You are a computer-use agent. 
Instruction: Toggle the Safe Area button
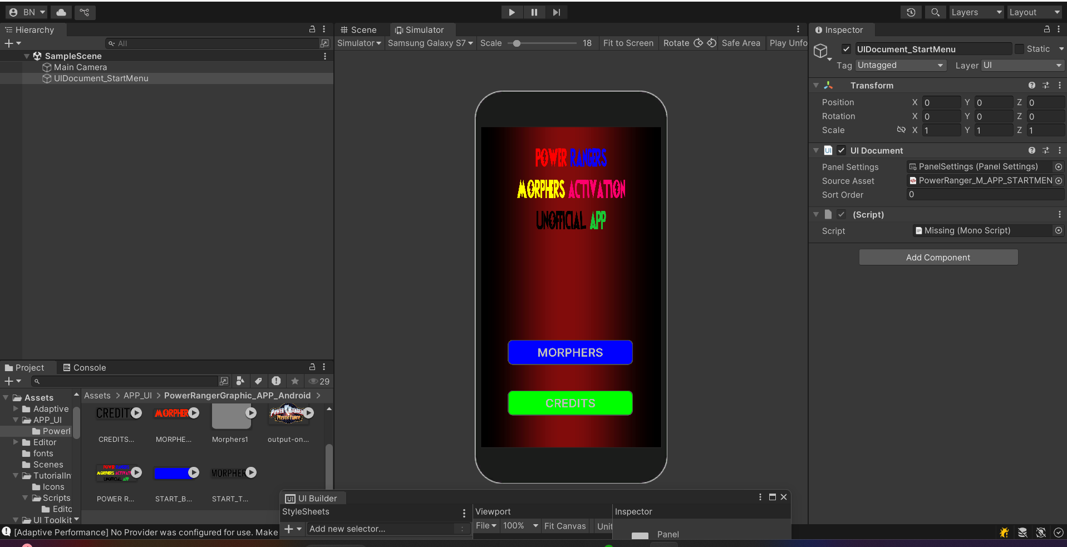[x=741, y=43]
